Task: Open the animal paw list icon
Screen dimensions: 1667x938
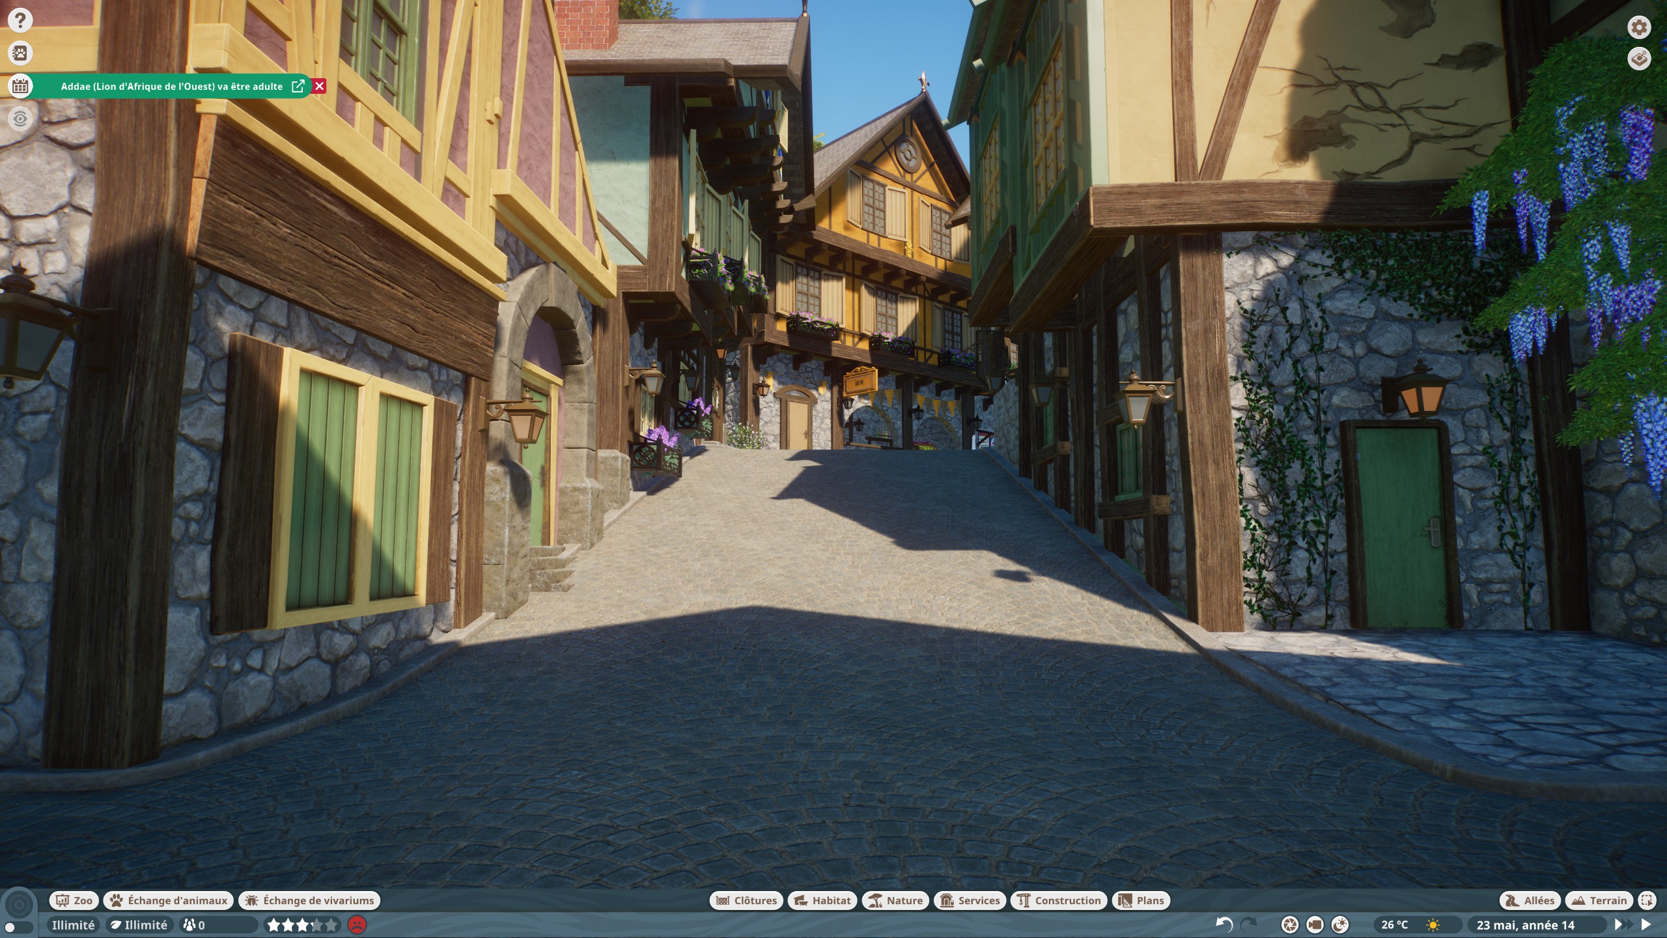Action: tap(20, 53)
